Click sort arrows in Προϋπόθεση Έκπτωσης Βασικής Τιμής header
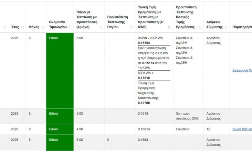 point(199,27)
